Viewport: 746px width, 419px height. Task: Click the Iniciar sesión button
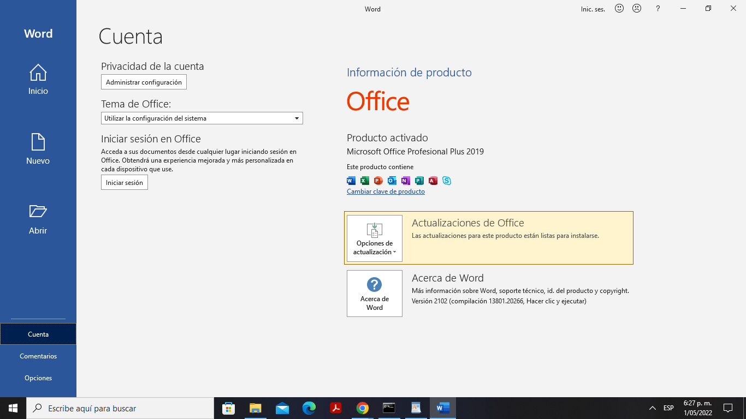tap(125, 182)
